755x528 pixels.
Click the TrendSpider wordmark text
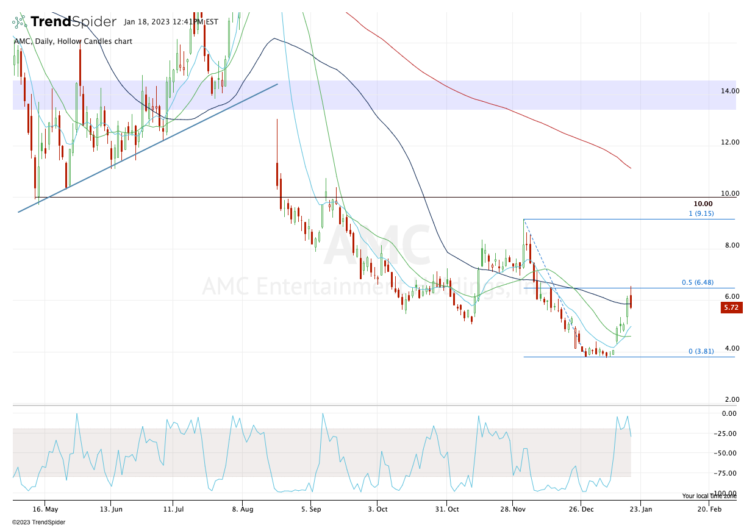(x=73, y=22)
